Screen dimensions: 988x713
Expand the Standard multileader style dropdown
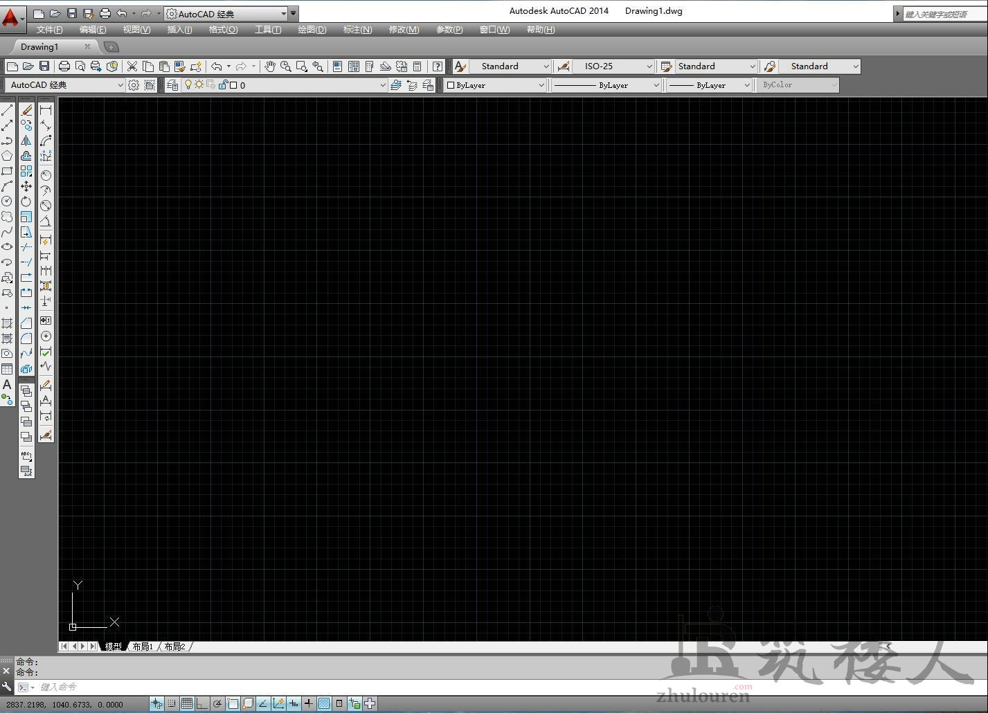click(x=820, y=66)
